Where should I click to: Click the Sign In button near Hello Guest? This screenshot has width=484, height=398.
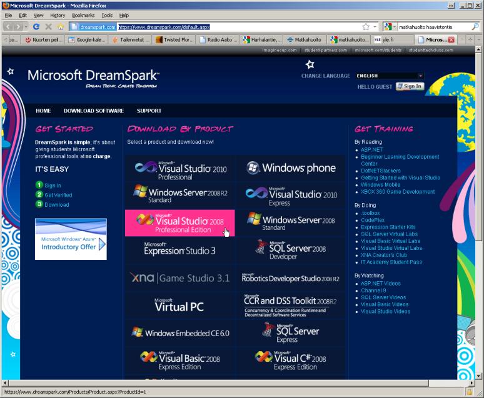tap(410, 86)
